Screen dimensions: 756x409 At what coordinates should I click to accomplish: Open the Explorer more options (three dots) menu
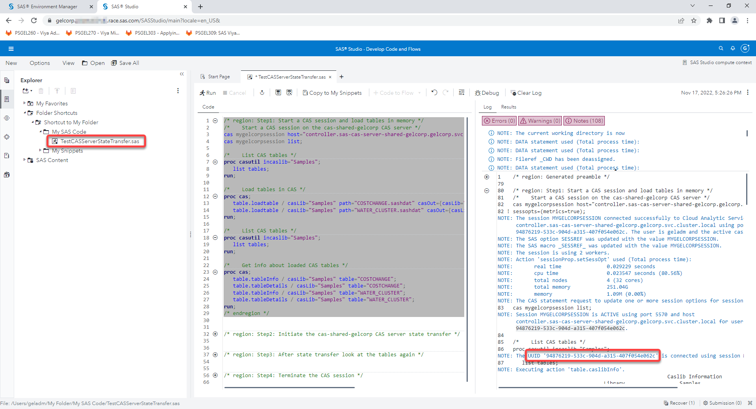point(178,91)
